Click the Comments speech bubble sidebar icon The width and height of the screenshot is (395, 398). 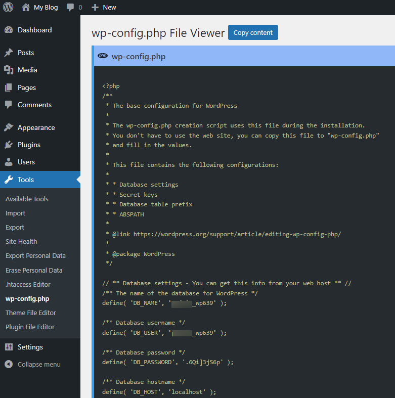9,105
